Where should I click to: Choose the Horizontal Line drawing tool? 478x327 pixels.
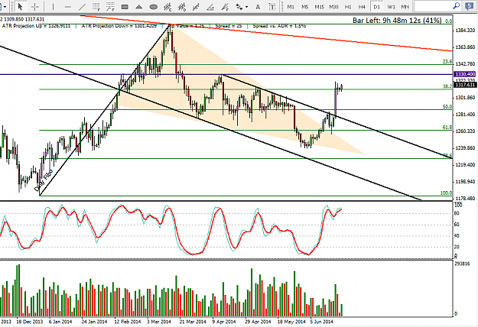point(67,6)
